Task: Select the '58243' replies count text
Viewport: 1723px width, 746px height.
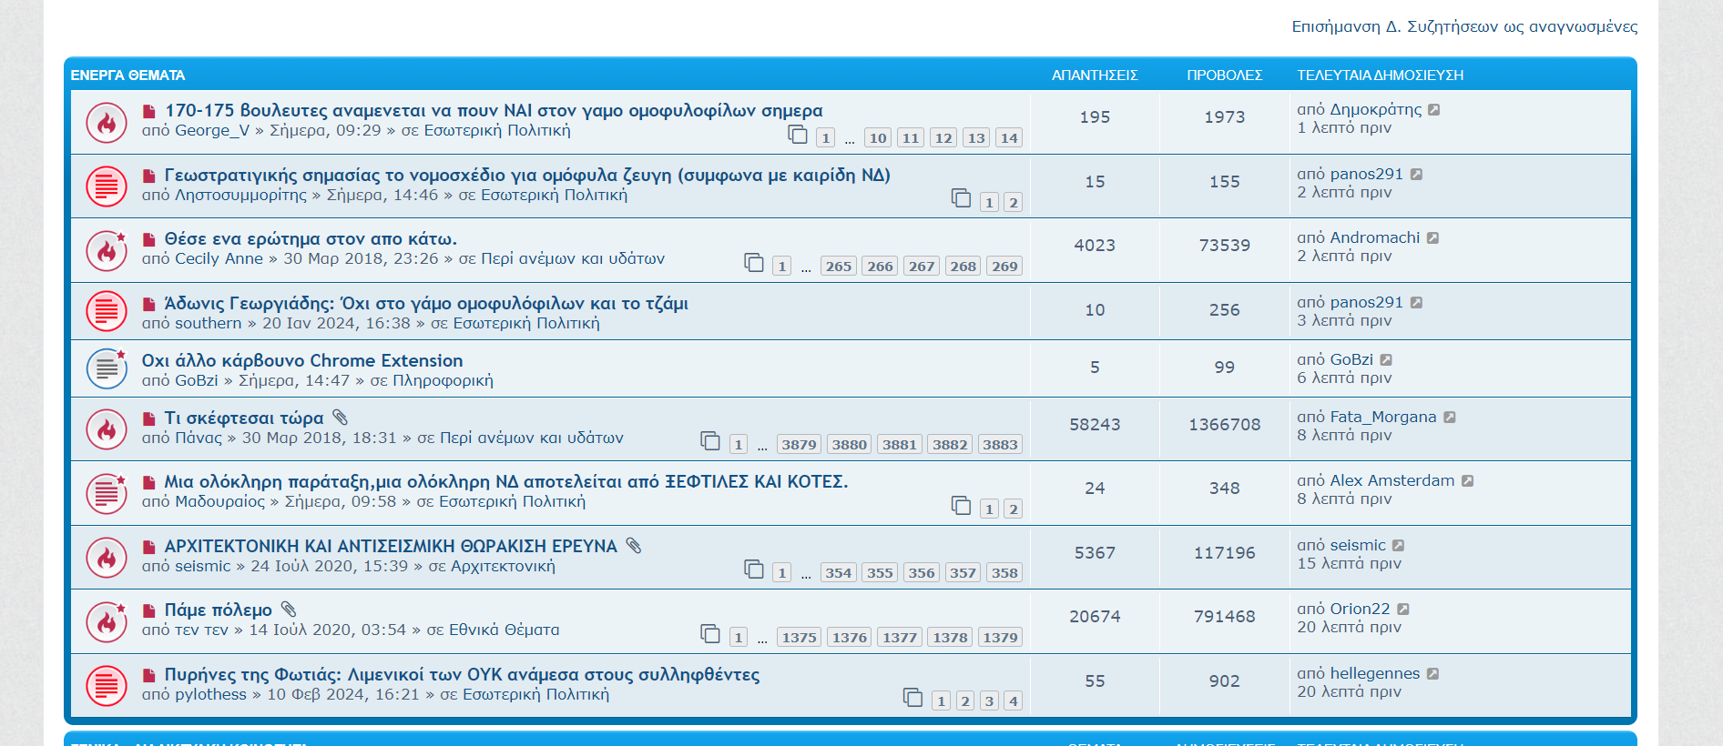Action: 1095,425
